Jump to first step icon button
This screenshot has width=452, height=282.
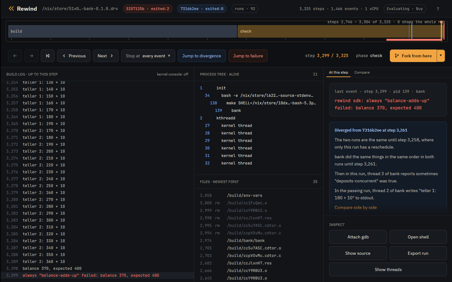(48, 56)
